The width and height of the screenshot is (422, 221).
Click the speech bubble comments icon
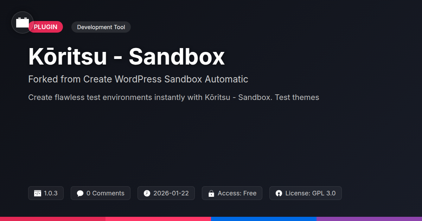(x=80, y=193)
